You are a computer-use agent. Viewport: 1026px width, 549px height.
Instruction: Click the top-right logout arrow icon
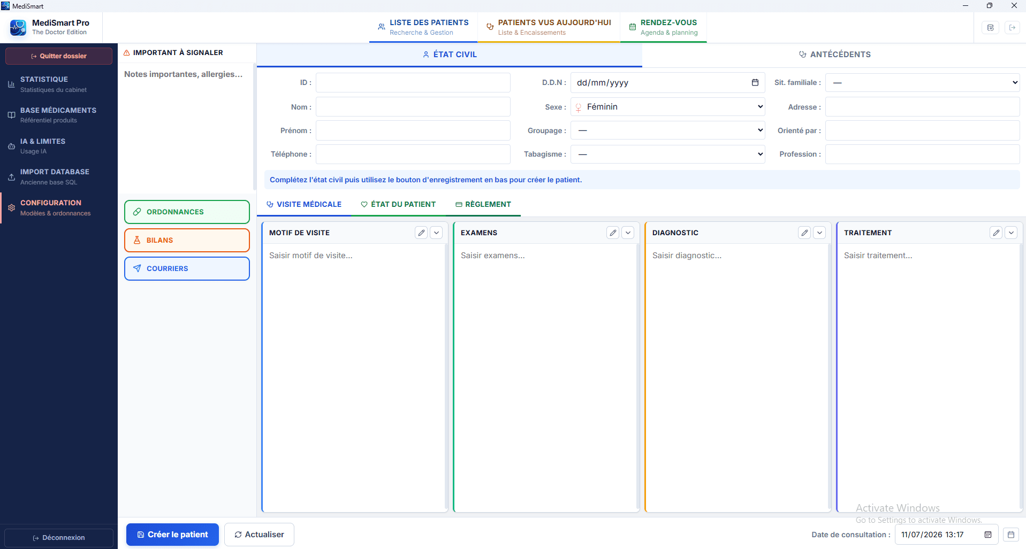pos(1012,27)
